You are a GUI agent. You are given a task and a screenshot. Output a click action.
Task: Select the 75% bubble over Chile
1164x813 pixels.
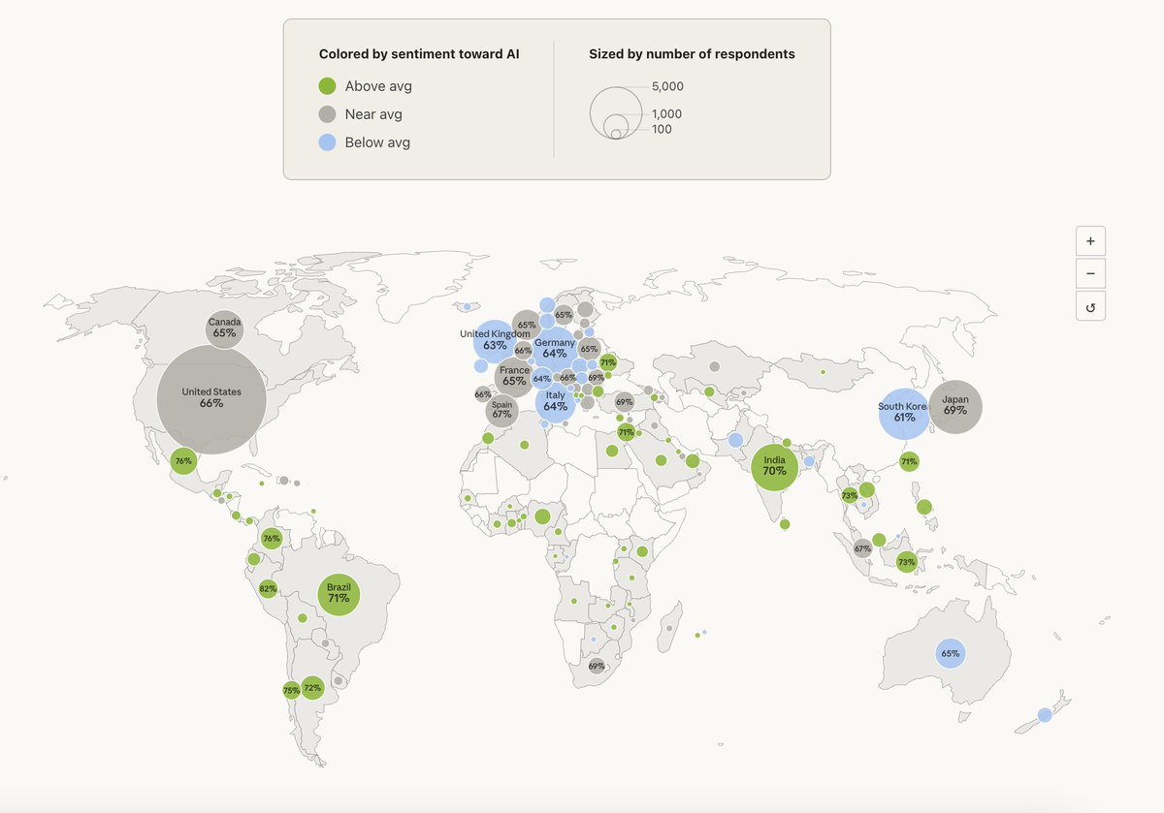[291, 691]
